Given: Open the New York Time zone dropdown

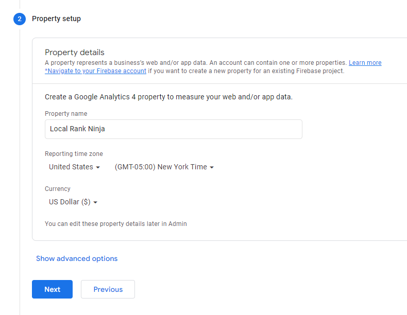Looking at the screenshot, I should coord(164,167).
